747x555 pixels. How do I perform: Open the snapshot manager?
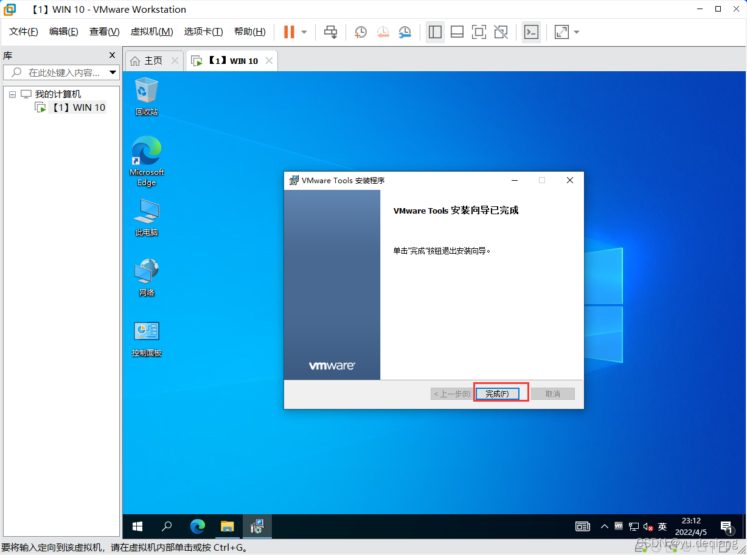coord(405,32)
